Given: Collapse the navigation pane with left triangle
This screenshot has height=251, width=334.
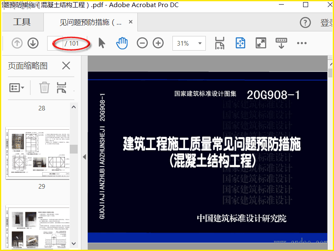Looking at the screenshot, I should (85, 157).
